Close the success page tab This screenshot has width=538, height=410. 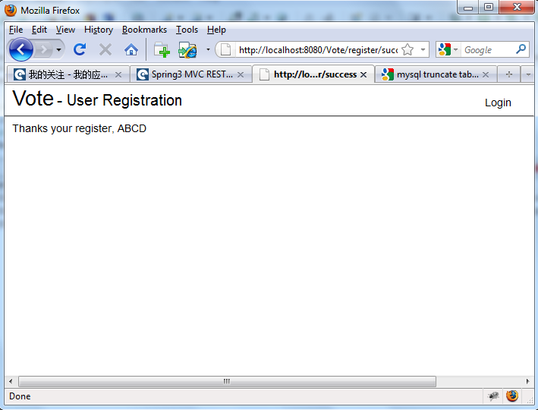[x=363, y=74]
